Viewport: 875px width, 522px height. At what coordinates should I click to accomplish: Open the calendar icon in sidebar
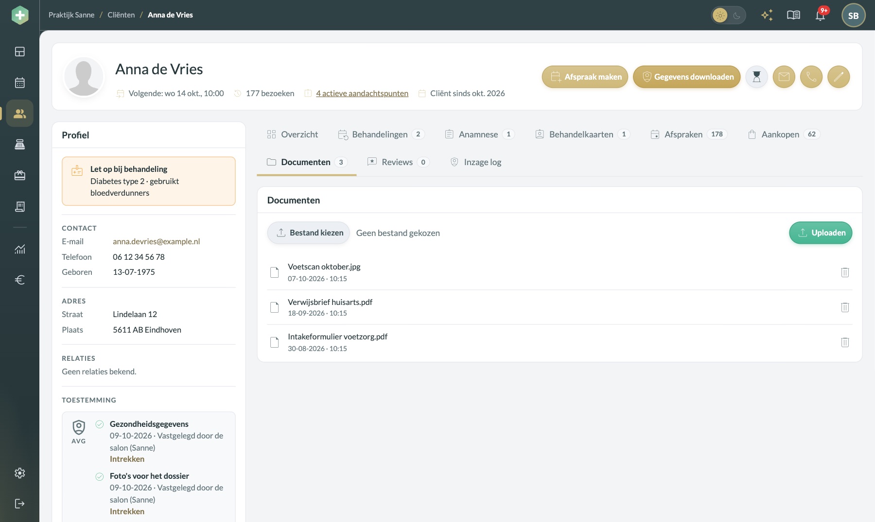[x=19, y=83]
